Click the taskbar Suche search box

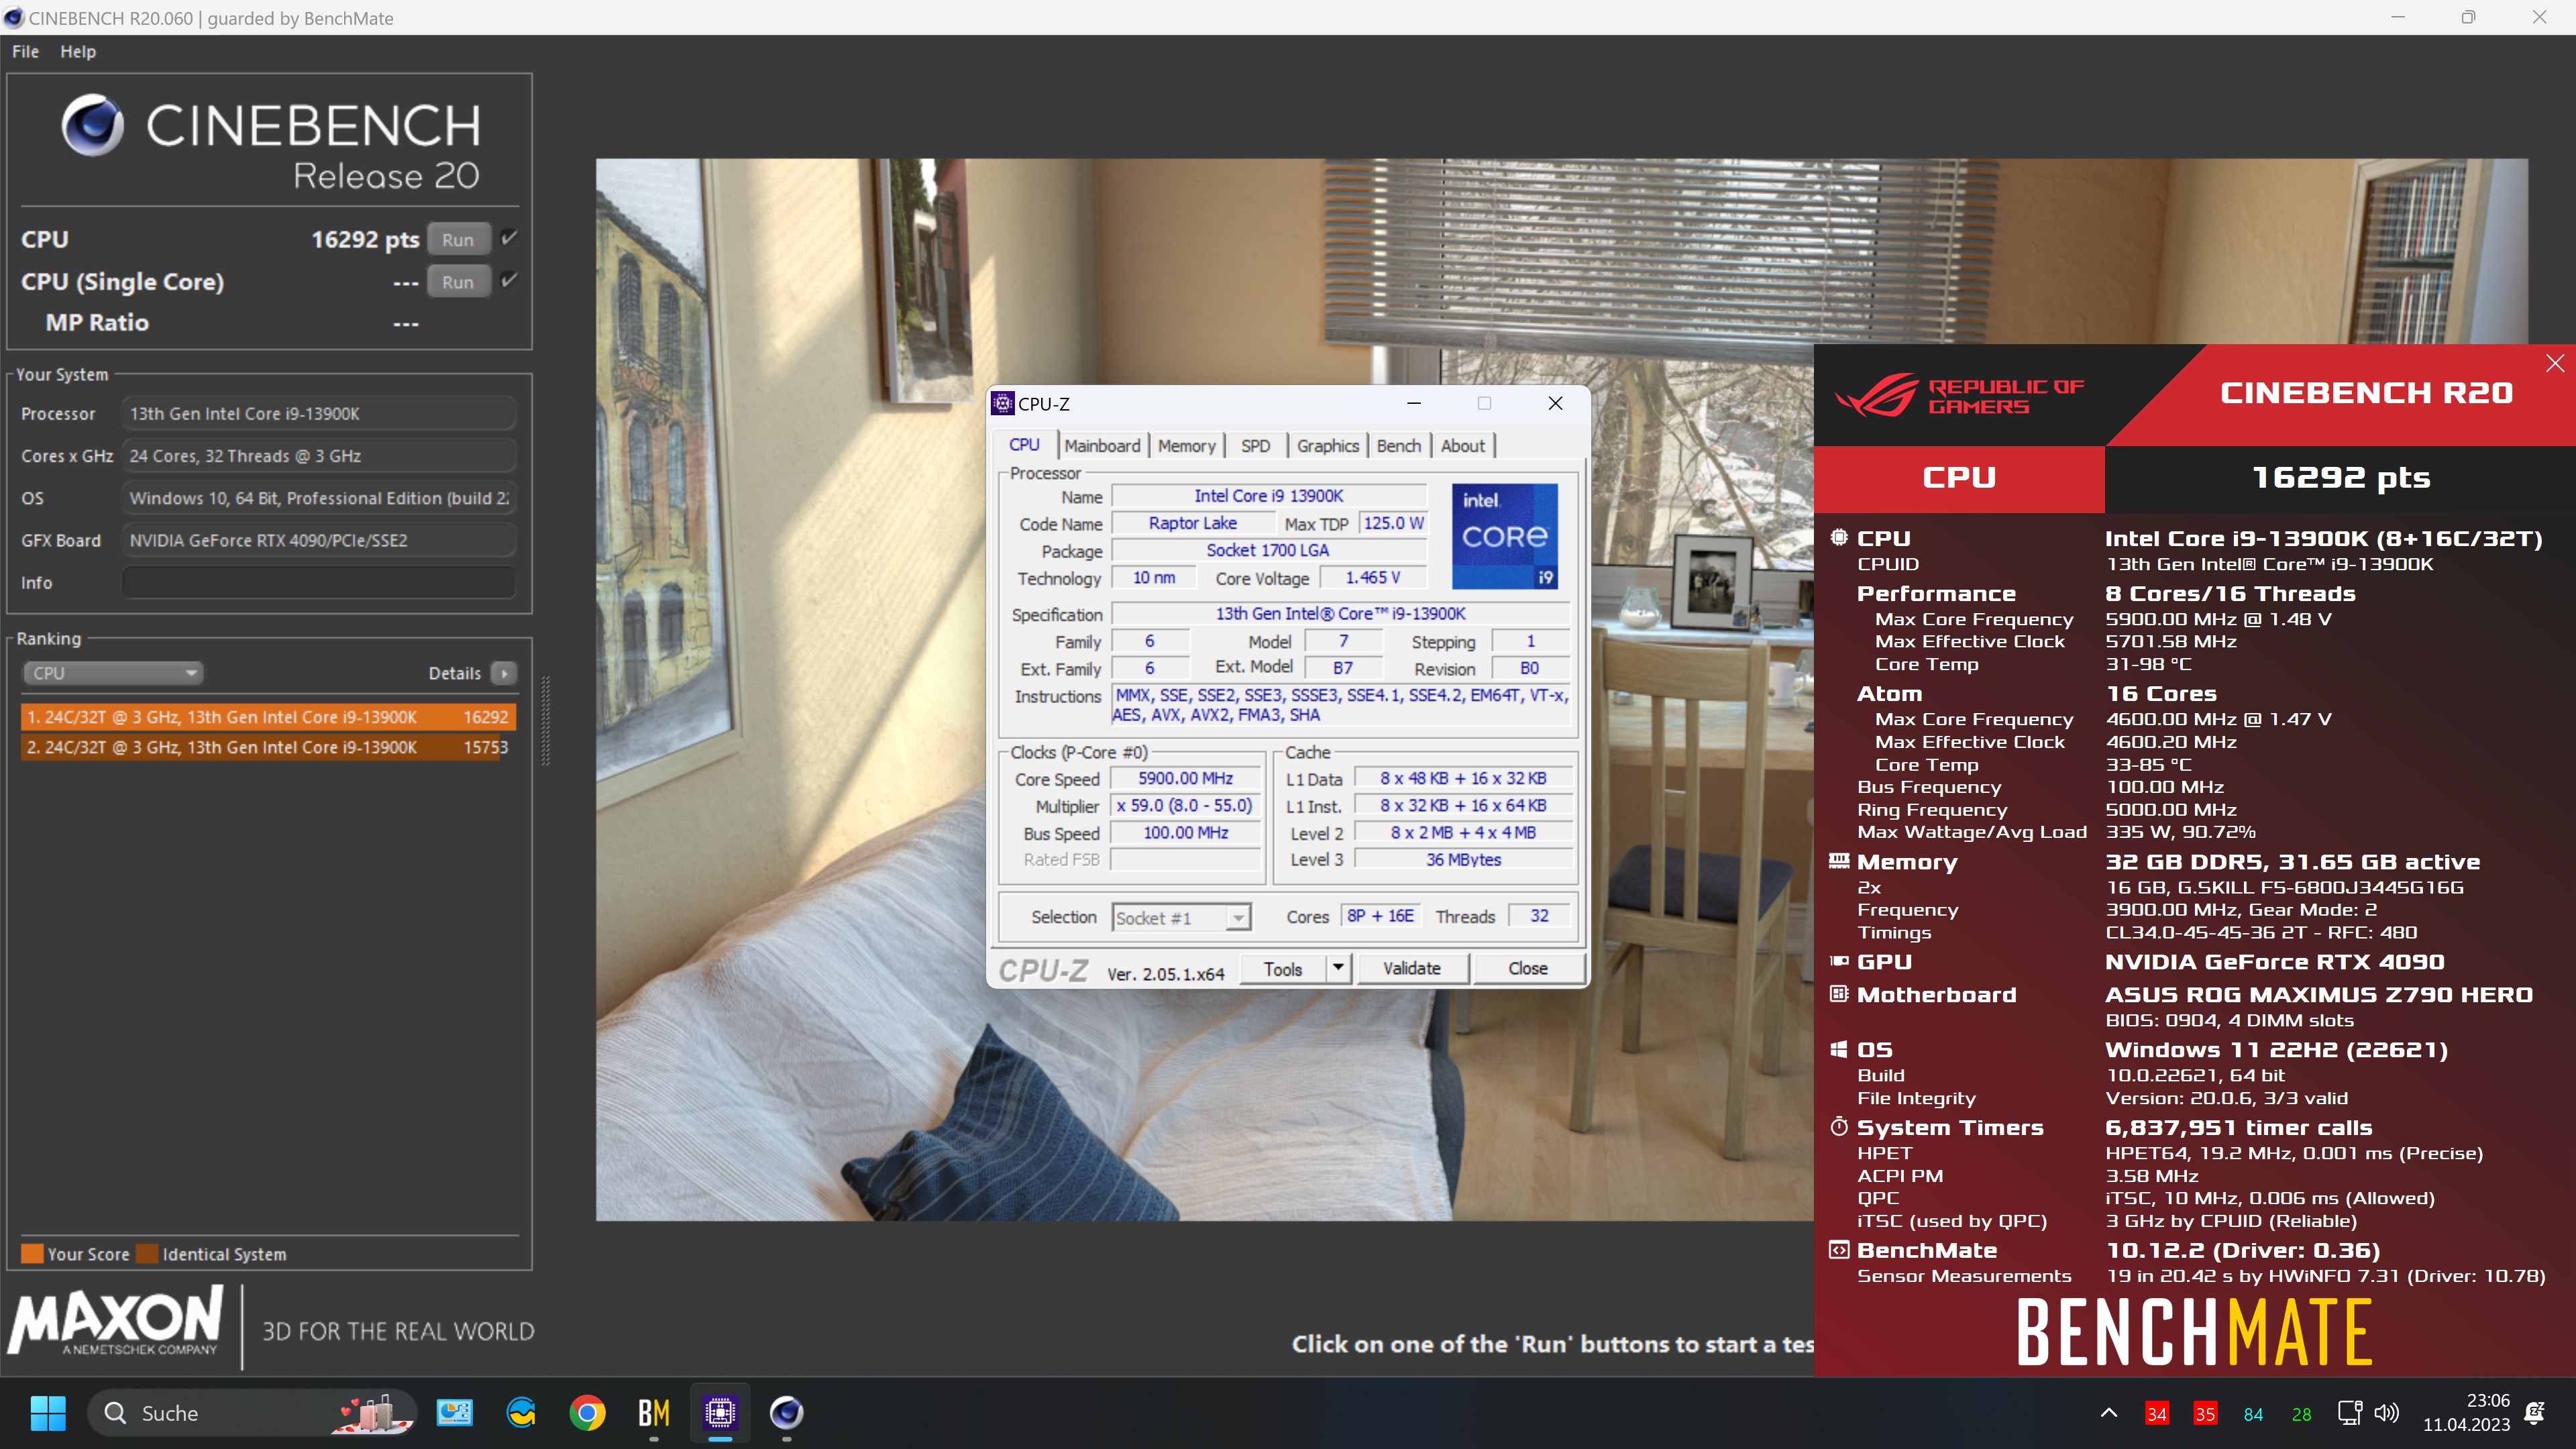tap(252, 1413)
